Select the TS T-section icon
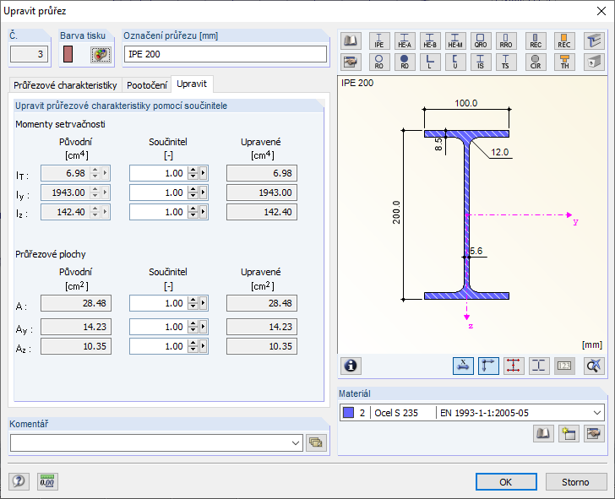The height and width of the screenshot is (499, 615). 505,62
